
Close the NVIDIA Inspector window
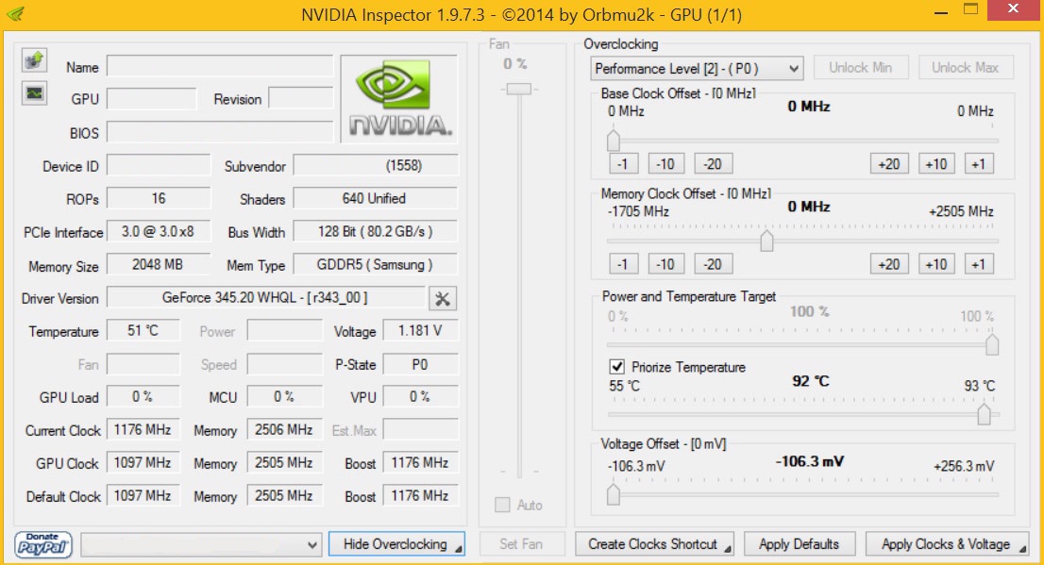(1013, 9)
